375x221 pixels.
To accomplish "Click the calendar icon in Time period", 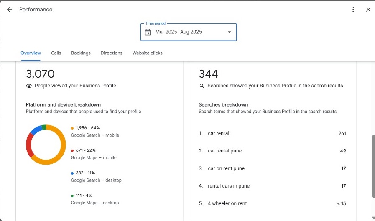I will point(148,32).
